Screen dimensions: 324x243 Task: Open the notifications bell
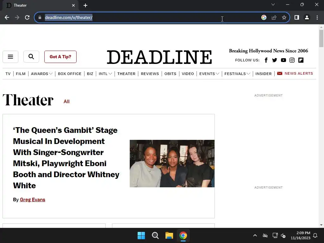315,235
